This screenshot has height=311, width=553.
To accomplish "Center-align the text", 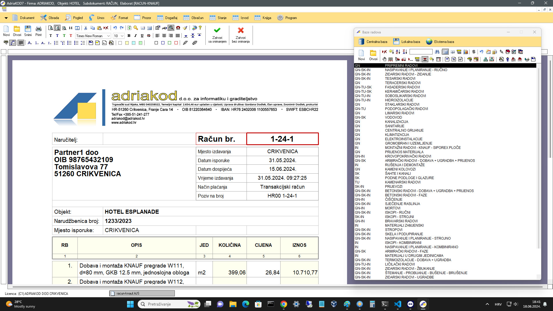I will click(x=164, y=36).
